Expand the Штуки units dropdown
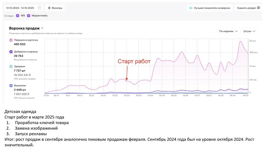This screenshot has height=152, width=263. (249, 31)
